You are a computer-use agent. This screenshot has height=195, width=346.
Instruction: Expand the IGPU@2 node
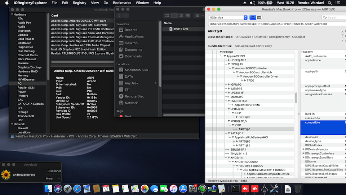[229, 84]
